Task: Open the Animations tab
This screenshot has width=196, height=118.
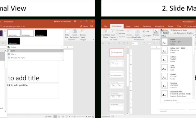Action: tap(159, 26)
